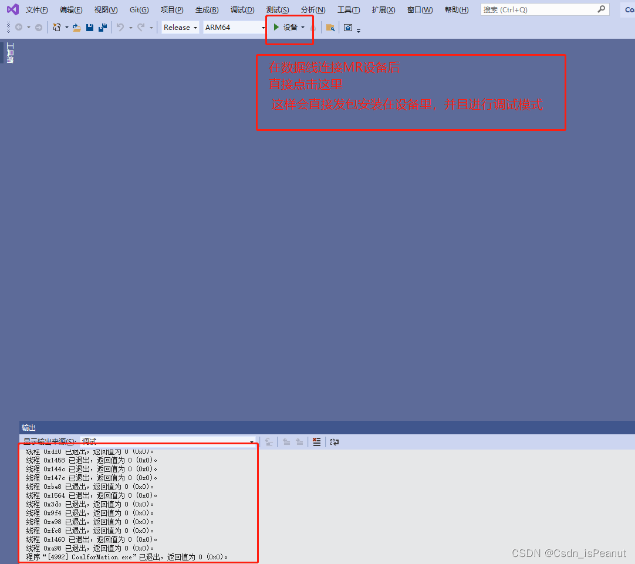Click output line 线程 0x1564 已退出

tap(92, 495)
